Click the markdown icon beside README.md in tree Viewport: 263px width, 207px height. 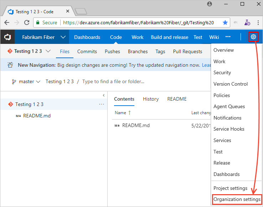(x=18, y=116)
